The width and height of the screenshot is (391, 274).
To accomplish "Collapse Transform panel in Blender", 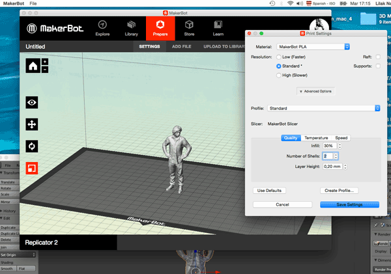I will point(10,172).
